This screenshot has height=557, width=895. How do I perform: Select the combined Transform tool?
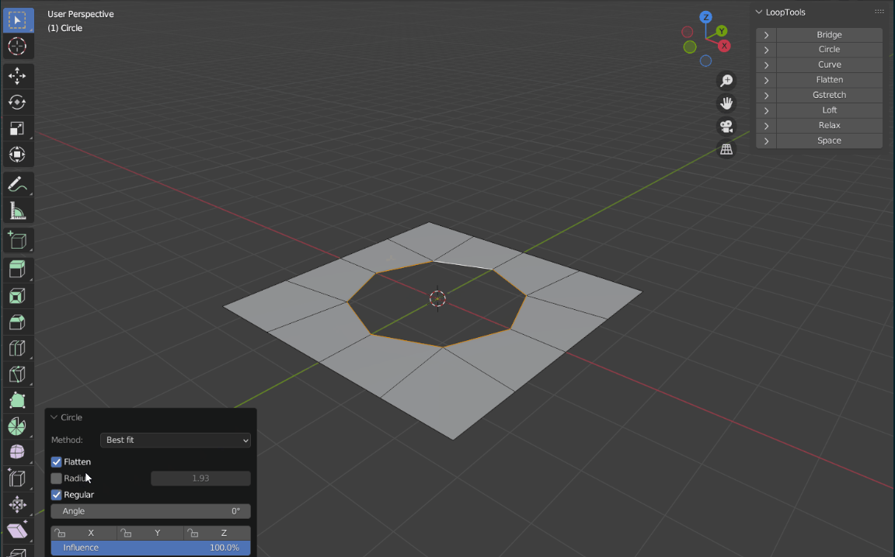point(18,155)
